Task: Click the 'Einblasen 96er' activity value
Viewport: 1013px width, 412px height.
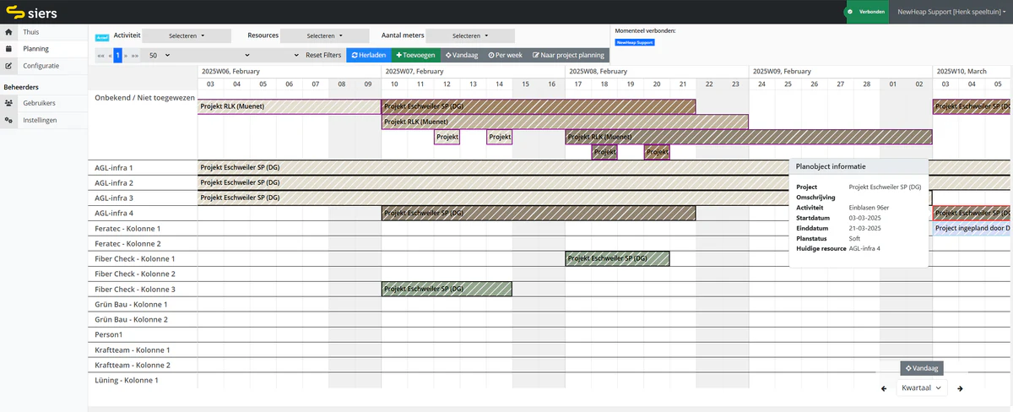Action: 869,207
